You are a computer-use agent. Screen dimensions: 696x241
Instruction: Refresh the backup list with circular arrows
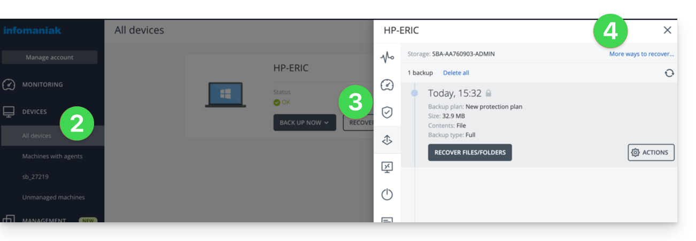[669, 73]
